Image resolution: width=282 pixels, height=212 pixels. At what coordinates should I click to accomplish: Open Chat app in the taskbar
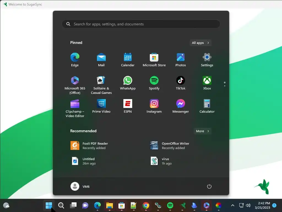click(x=85, y=205)
